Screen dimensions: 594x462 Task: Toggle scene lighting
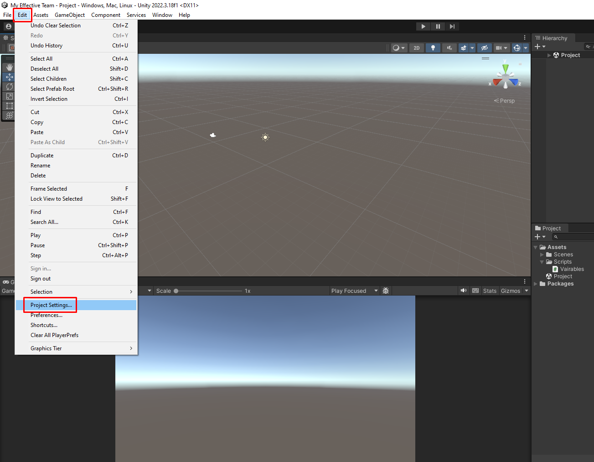point(433,47)
